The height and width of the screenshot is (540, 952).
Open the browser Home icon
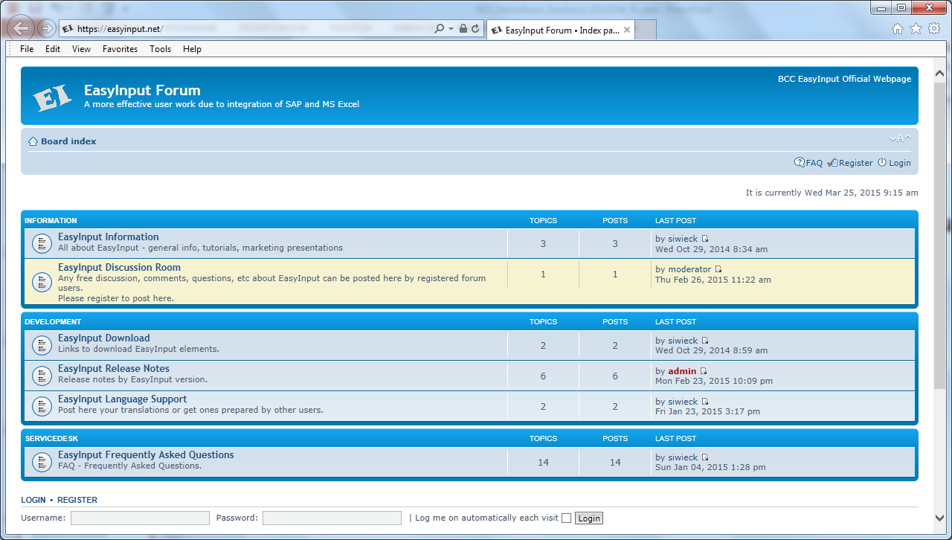click(898, 28)
